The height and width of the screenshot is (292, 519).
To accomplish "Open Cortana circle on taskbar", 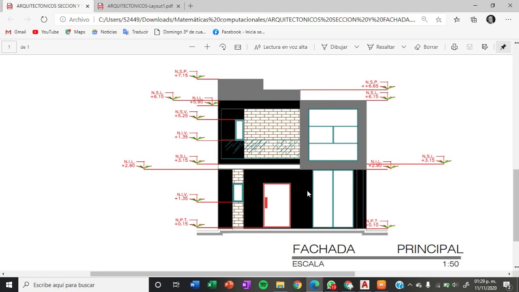I will pyautogui.click(x=158, y=285).
